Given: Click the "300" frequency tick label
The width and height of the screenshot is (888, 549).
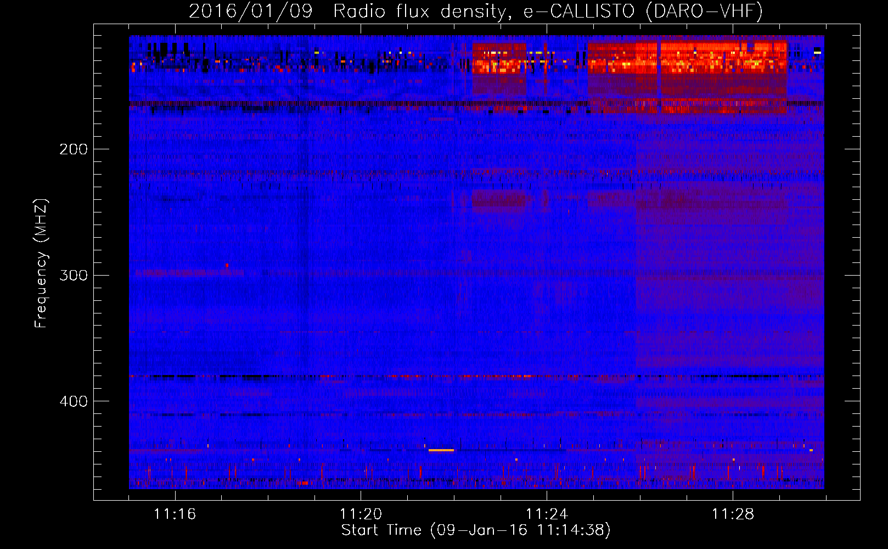Looking at the screenshot, I should click(x=74, y=275).
